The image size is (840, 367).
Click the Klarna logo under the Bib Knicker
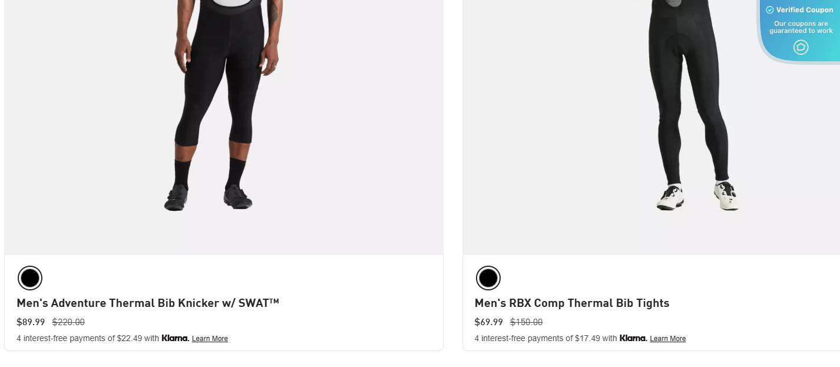175,338
